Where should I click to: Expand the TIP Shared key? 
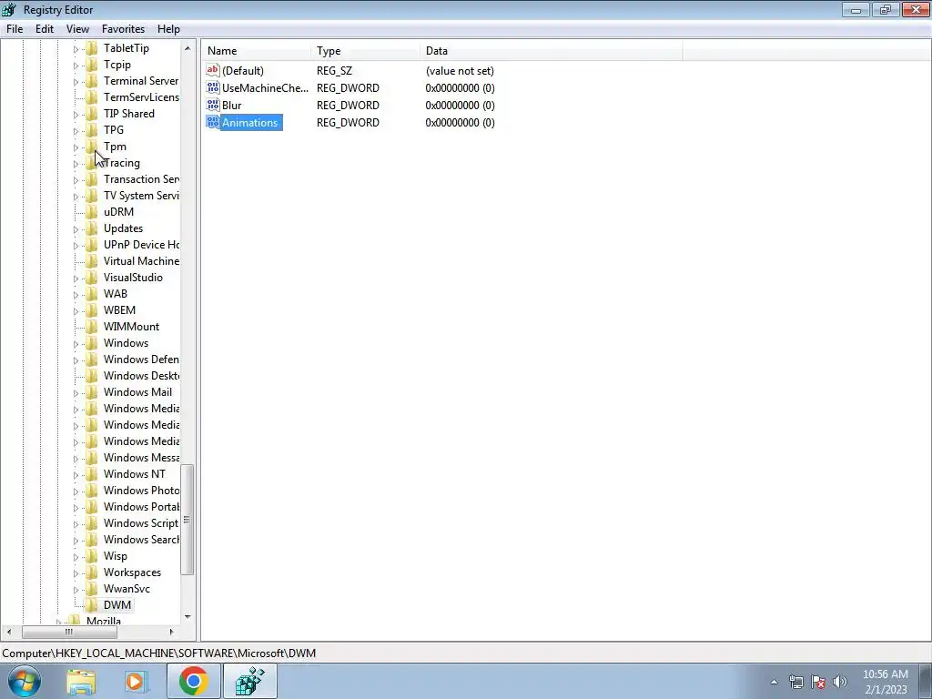click(x=76, y=114)
